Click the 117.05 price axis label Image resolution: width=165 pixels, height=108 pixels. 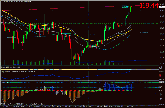pyautogui.click(x=162, y=64)
